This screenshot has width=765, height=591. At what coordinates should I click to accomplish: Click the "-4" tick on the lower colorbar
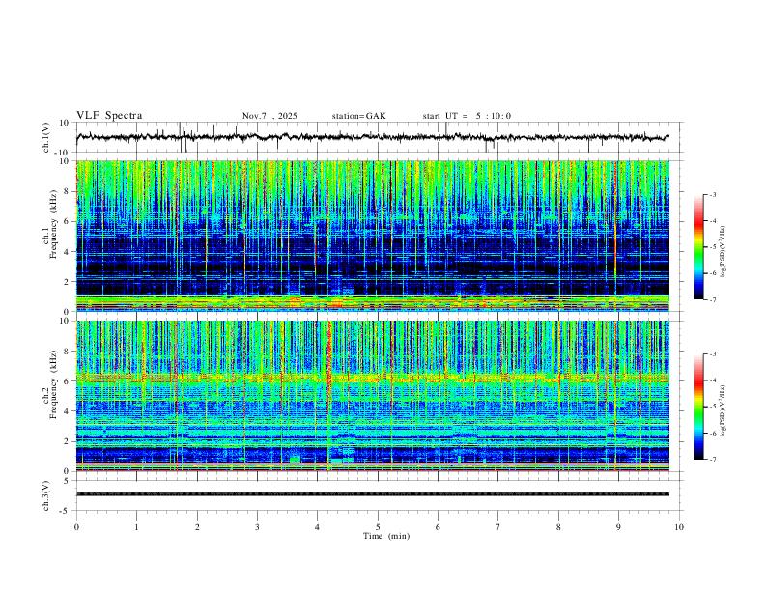(x=712, y=380)
